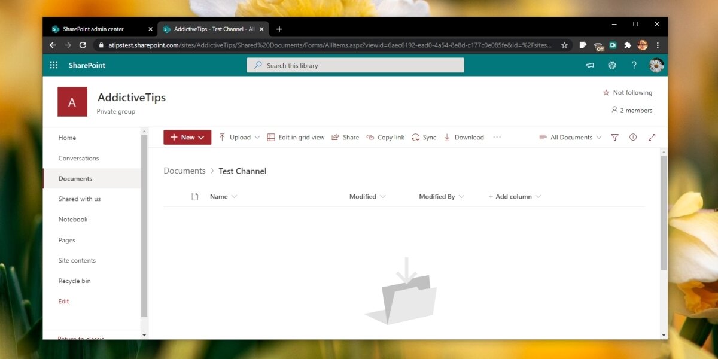Image resolution: width=718 pixels, height=359 pixels.
Task: Open the Modified column header menu
Action: tap(367, 196)
